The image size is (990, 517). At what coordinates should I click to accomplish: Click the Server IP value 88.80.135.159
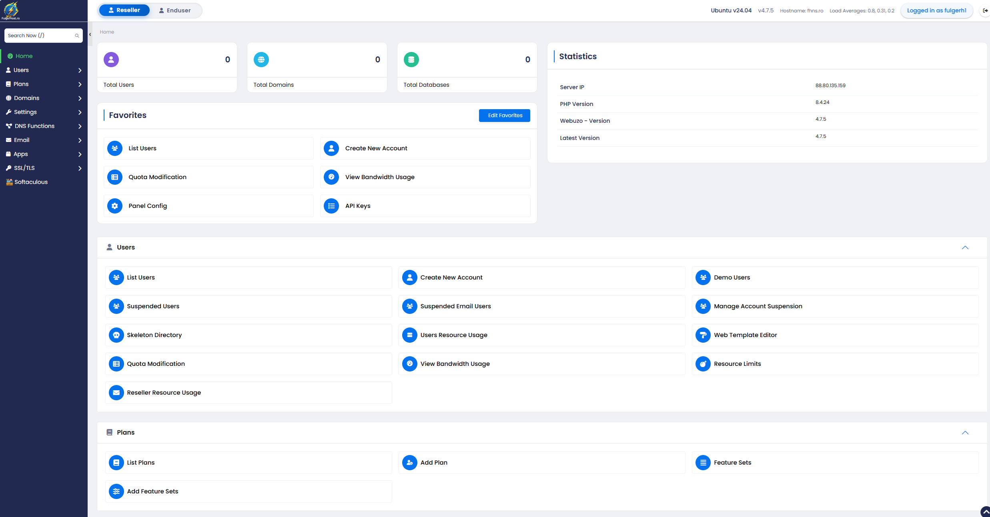(x=830, y=86)
